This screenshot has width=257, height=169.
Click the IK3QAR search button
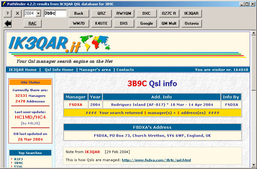tap(192, 13)
